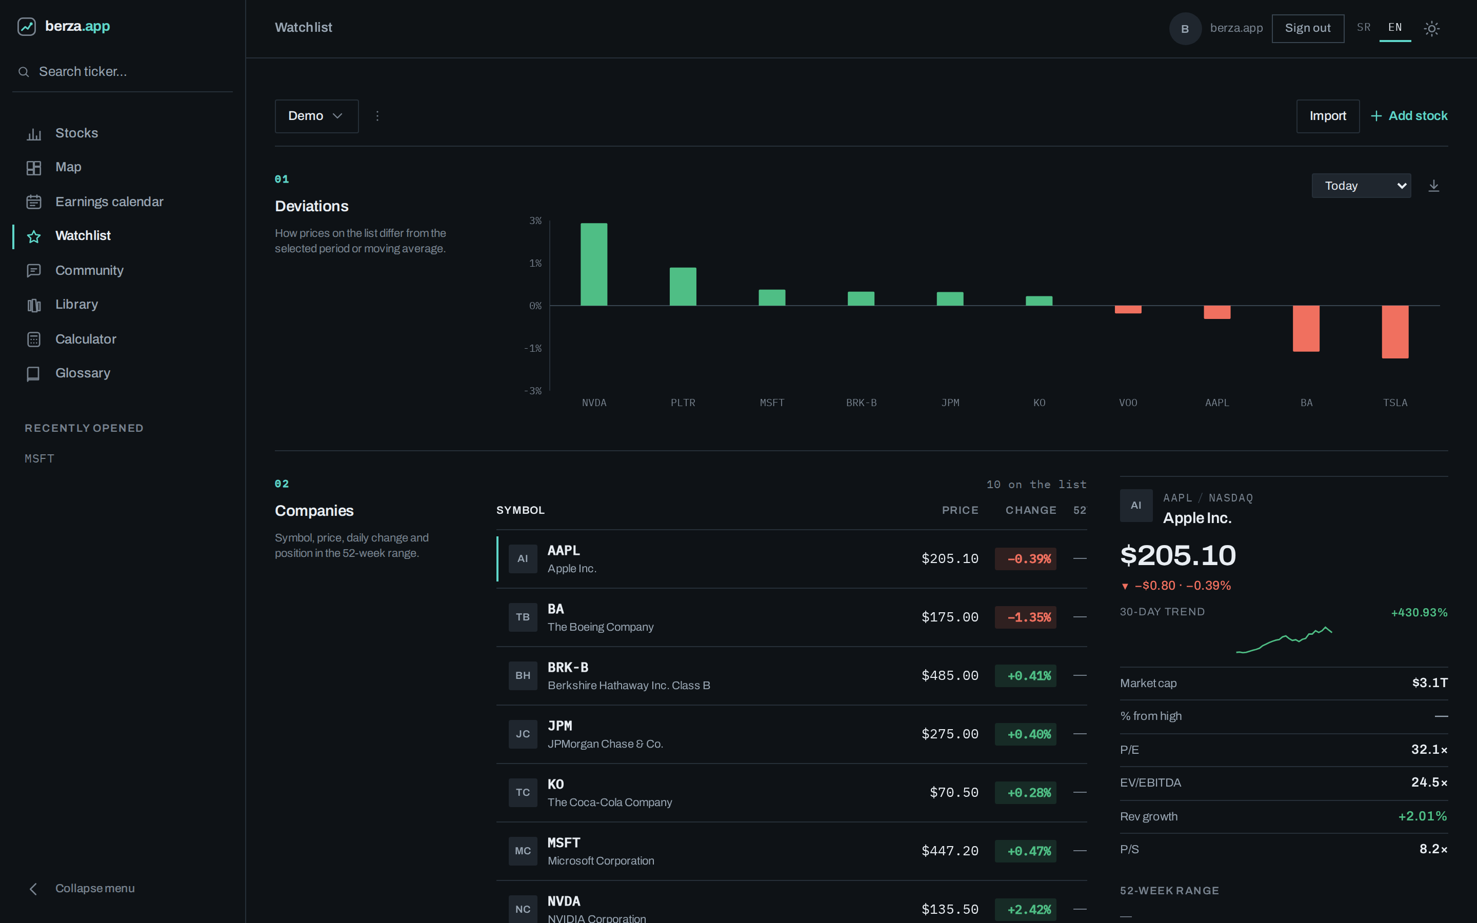
Task: Switch language to EN
Action: pos(1394,28)
